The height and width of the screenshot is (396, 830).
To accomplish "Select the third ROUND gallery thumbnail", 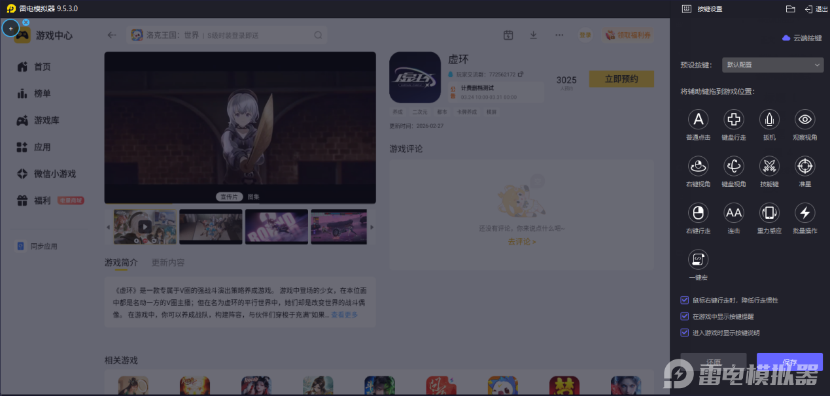I will pos(277,227).
